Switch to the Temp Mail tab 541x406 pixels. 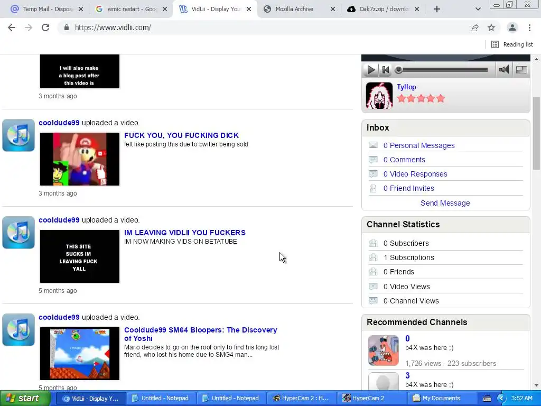coord(46,10)
